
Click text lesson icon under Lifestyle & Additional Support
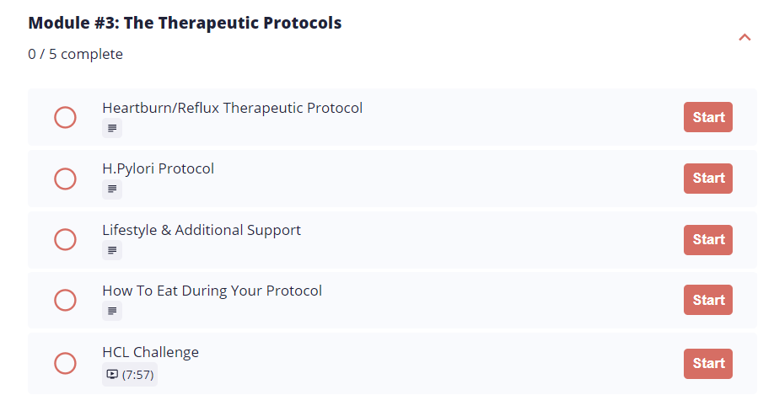[x=112, y=250]
